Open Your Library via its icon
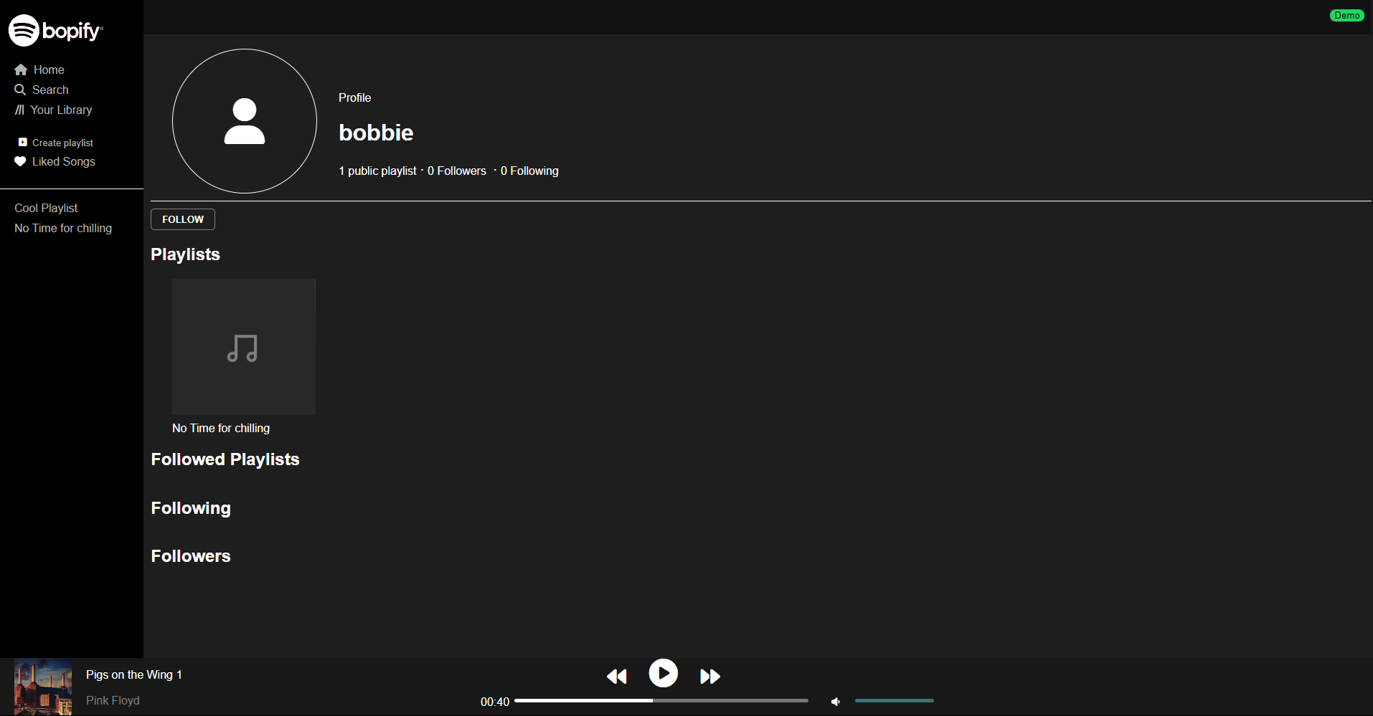The height and width of the screenshot is (716, 1373). [19, 110]
